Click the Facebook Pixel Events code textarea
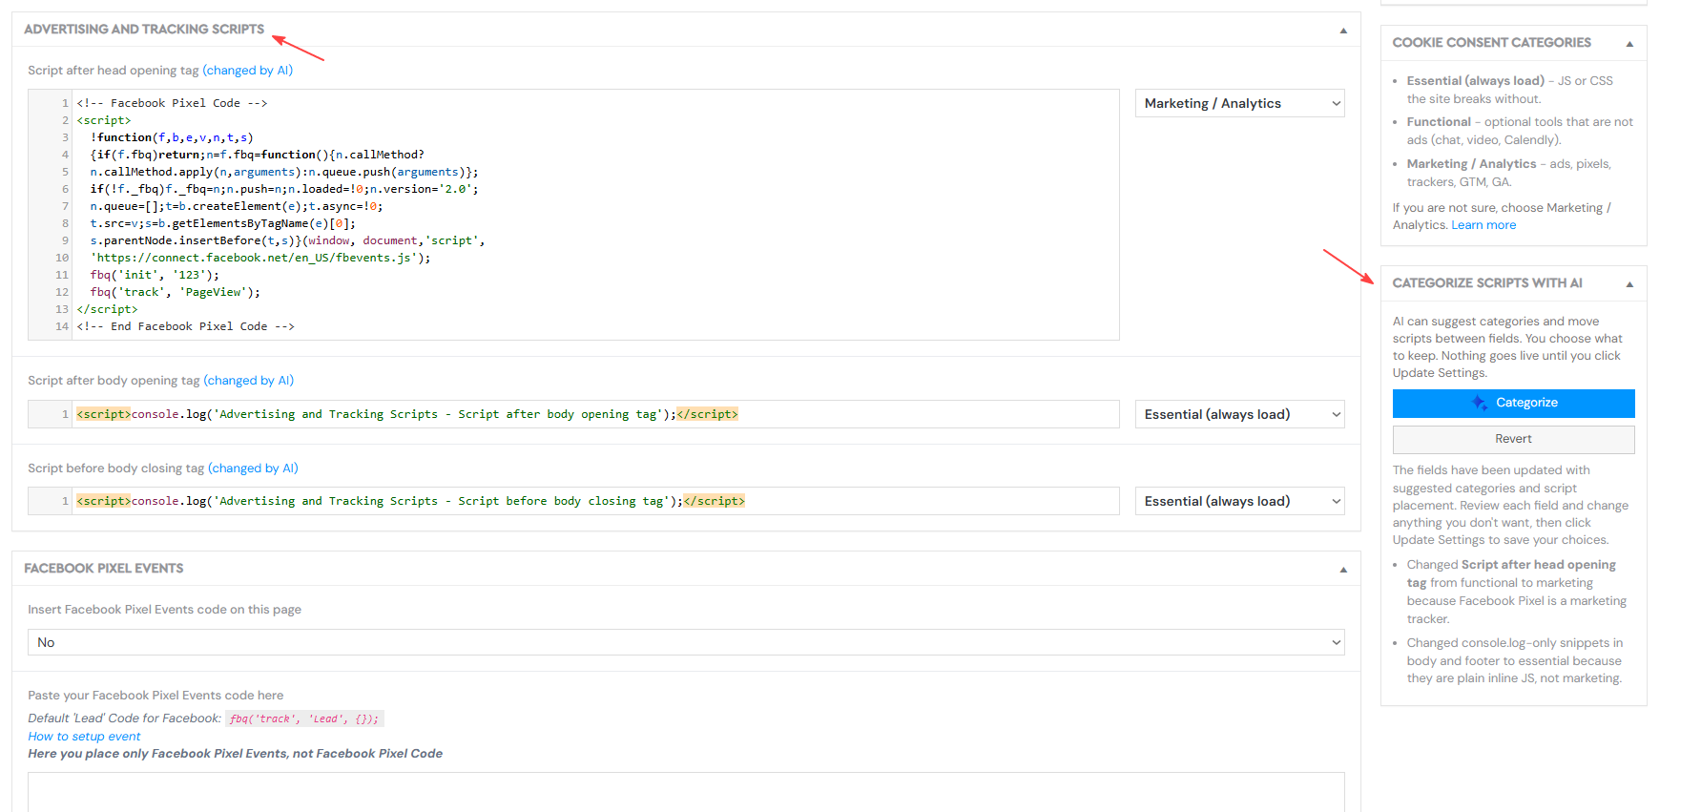Screen dimensions: 1701x812 tap(686, 792)
